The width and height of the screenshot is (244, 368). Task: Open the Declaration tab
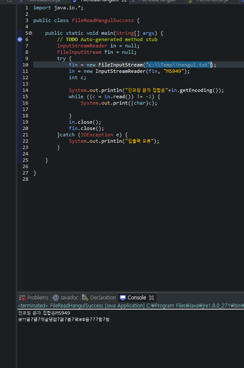[99, 298]
